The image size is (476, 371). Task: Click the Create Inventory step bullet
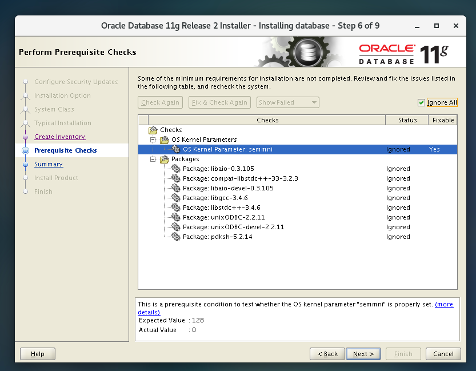(x=26, y=137)
